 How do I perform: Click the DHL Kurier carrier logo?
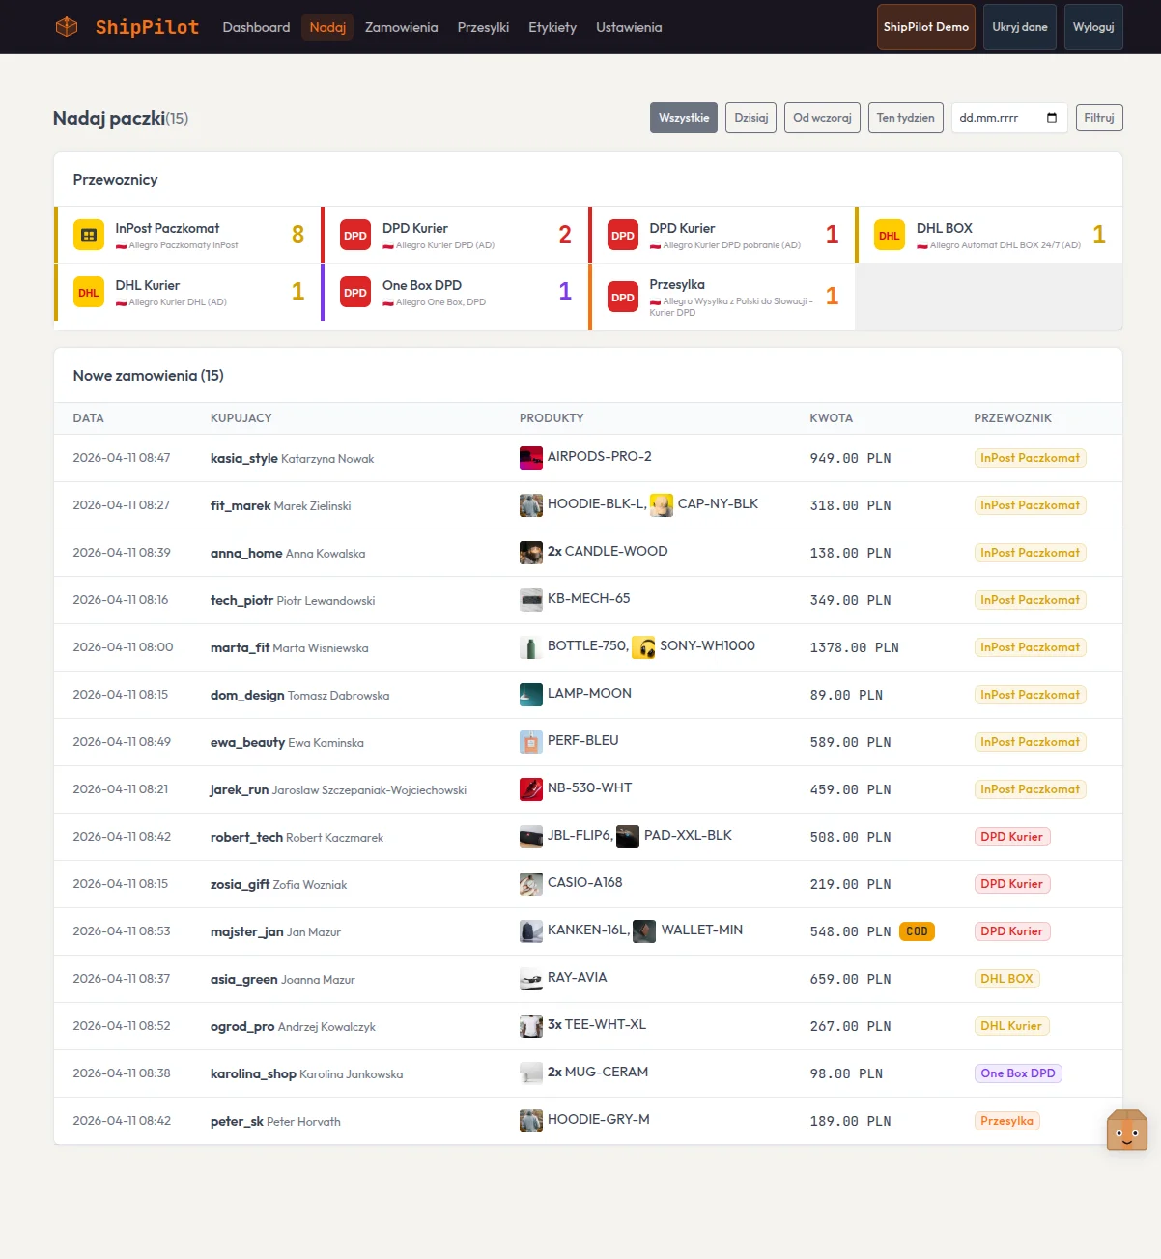(89, 292)
